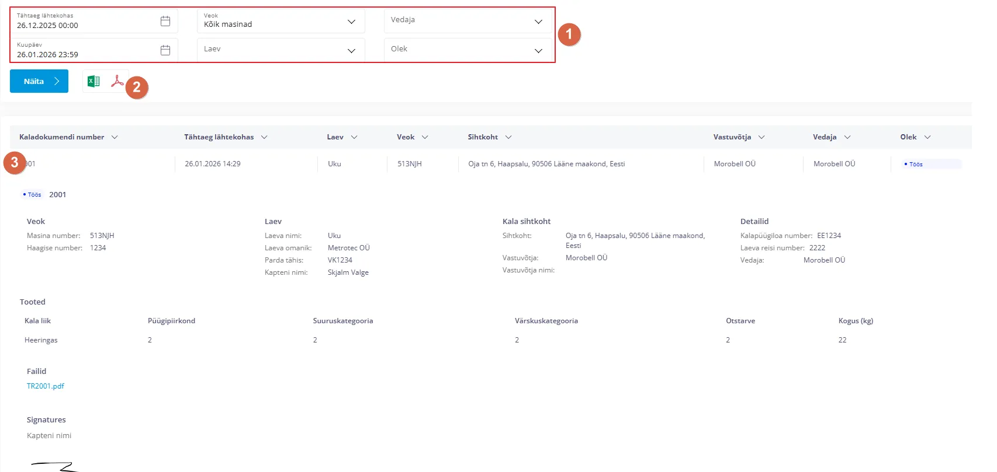The image size is (997, 472).
Task: Sort table by Vastuvõtja column
Action: point(732,137)
